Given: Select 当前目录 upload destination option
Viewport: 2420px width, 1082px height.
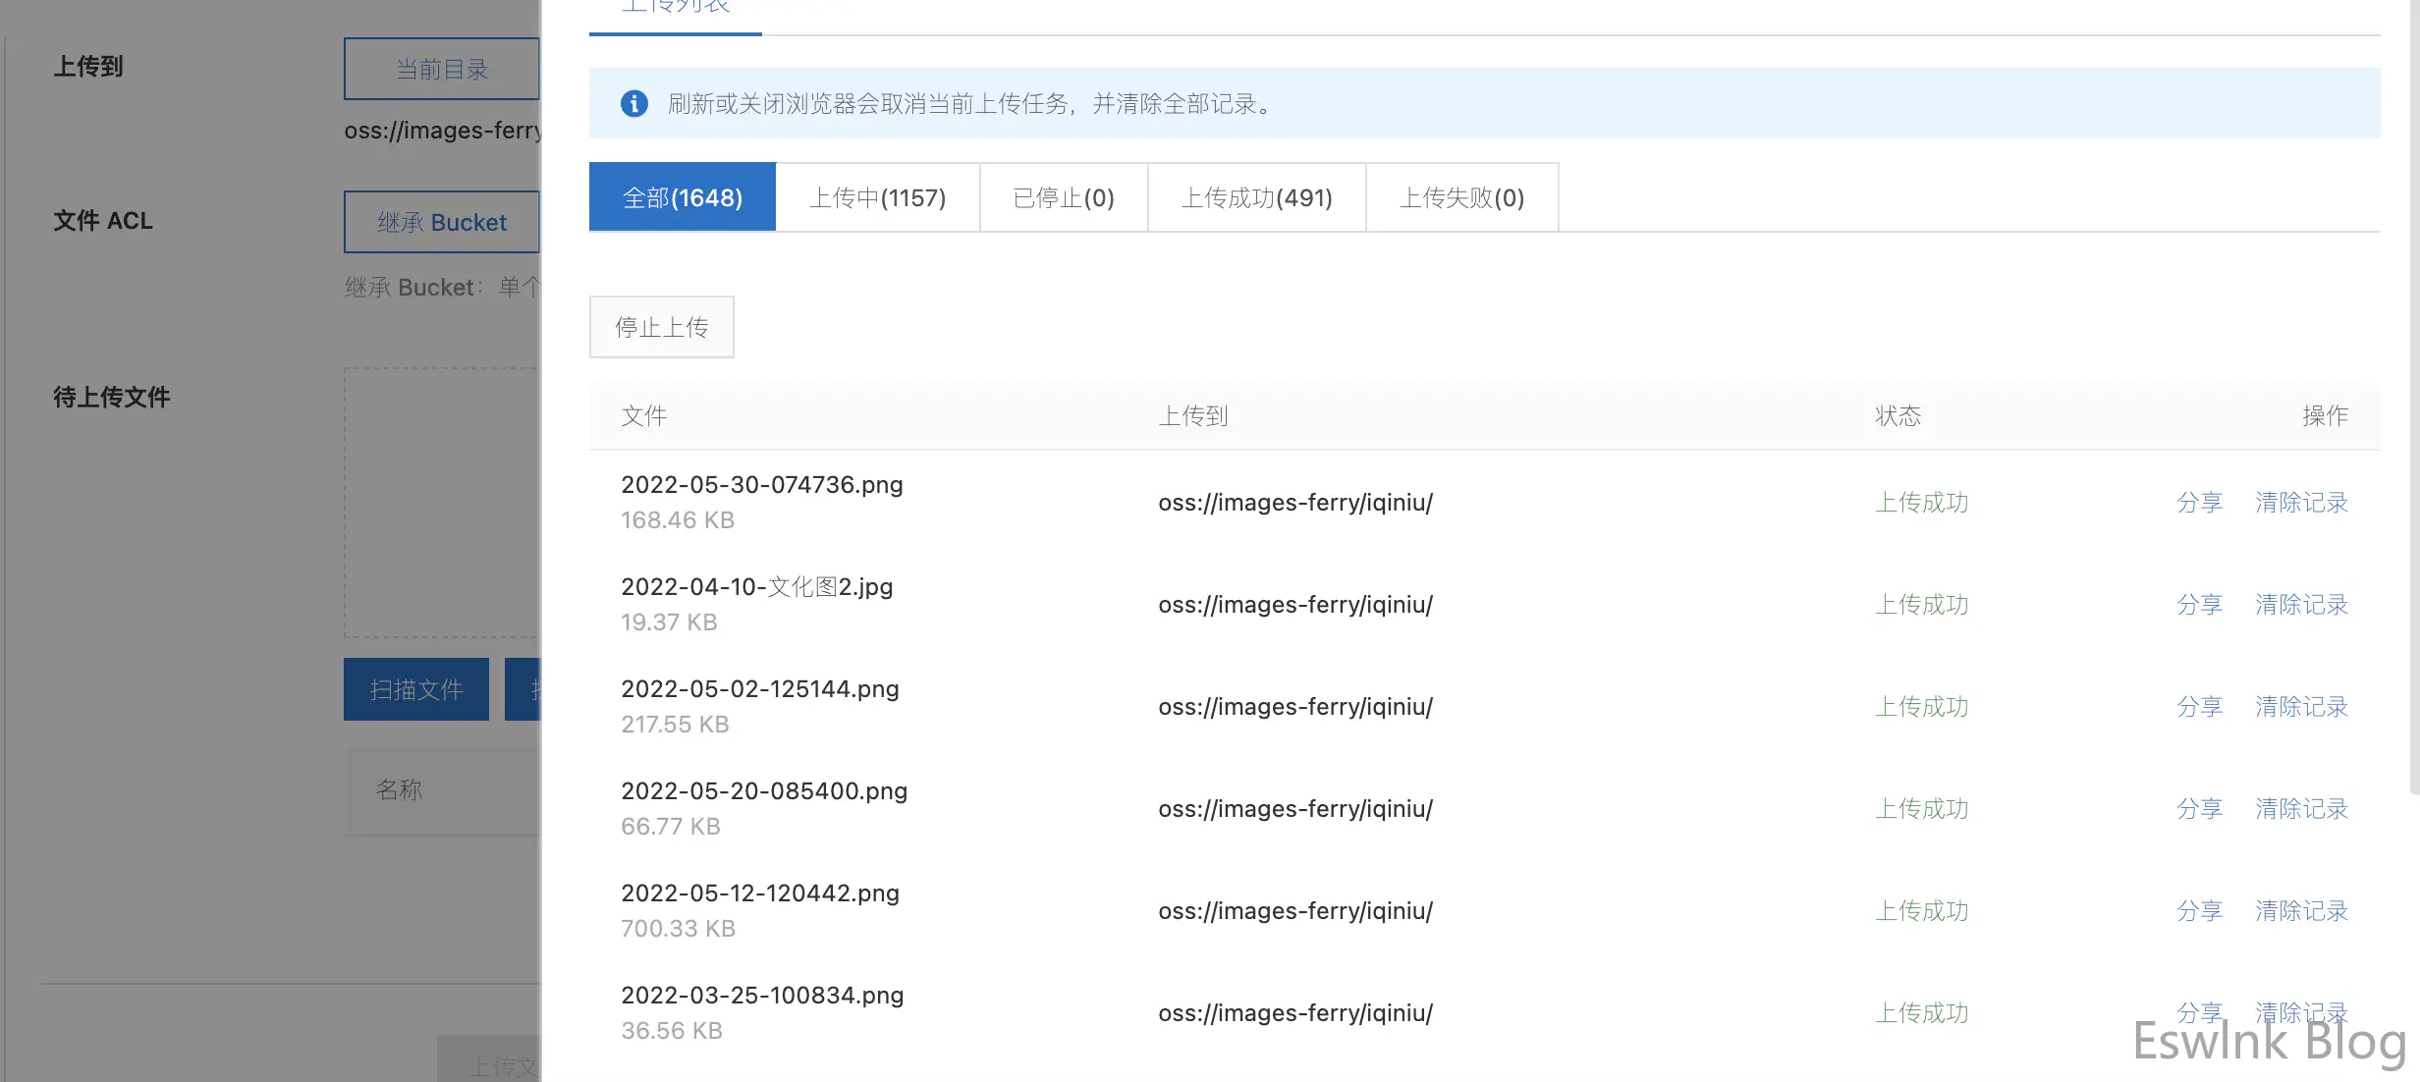Looking at the screenshot, I should tap(441, 69).
